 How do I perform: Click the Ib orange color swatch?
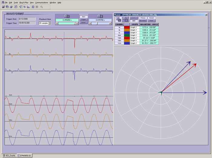click(127, 30)
